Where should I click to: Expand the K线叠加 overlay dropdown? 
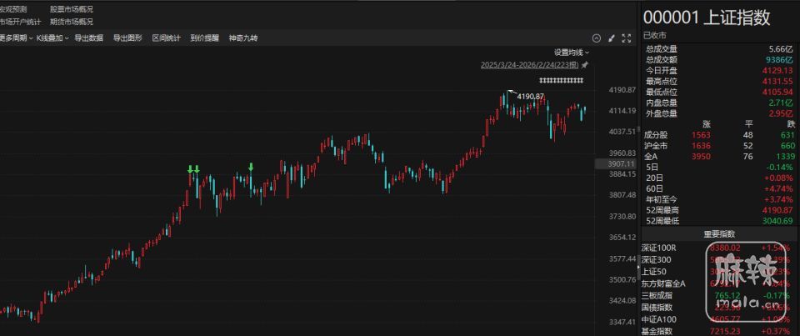point(52,38)
